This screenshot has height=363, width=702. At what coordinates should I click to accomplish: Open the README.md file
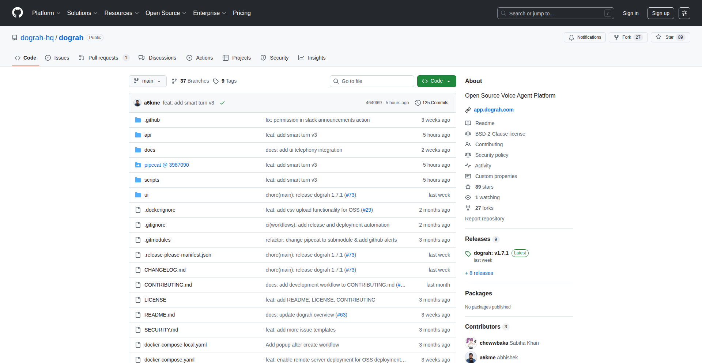click(x=159, y=315)
